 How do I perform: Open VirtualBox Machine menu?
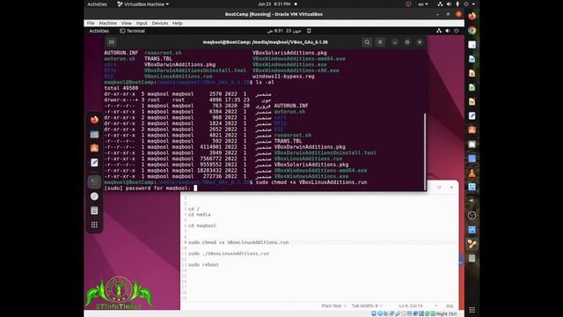click(107, 23)
